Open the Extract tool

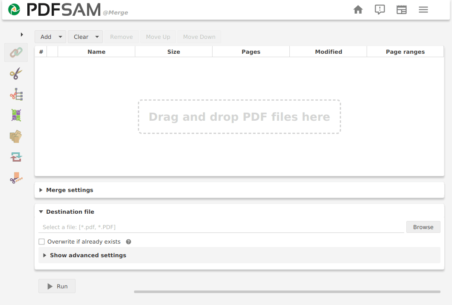[x=16, y=136]
